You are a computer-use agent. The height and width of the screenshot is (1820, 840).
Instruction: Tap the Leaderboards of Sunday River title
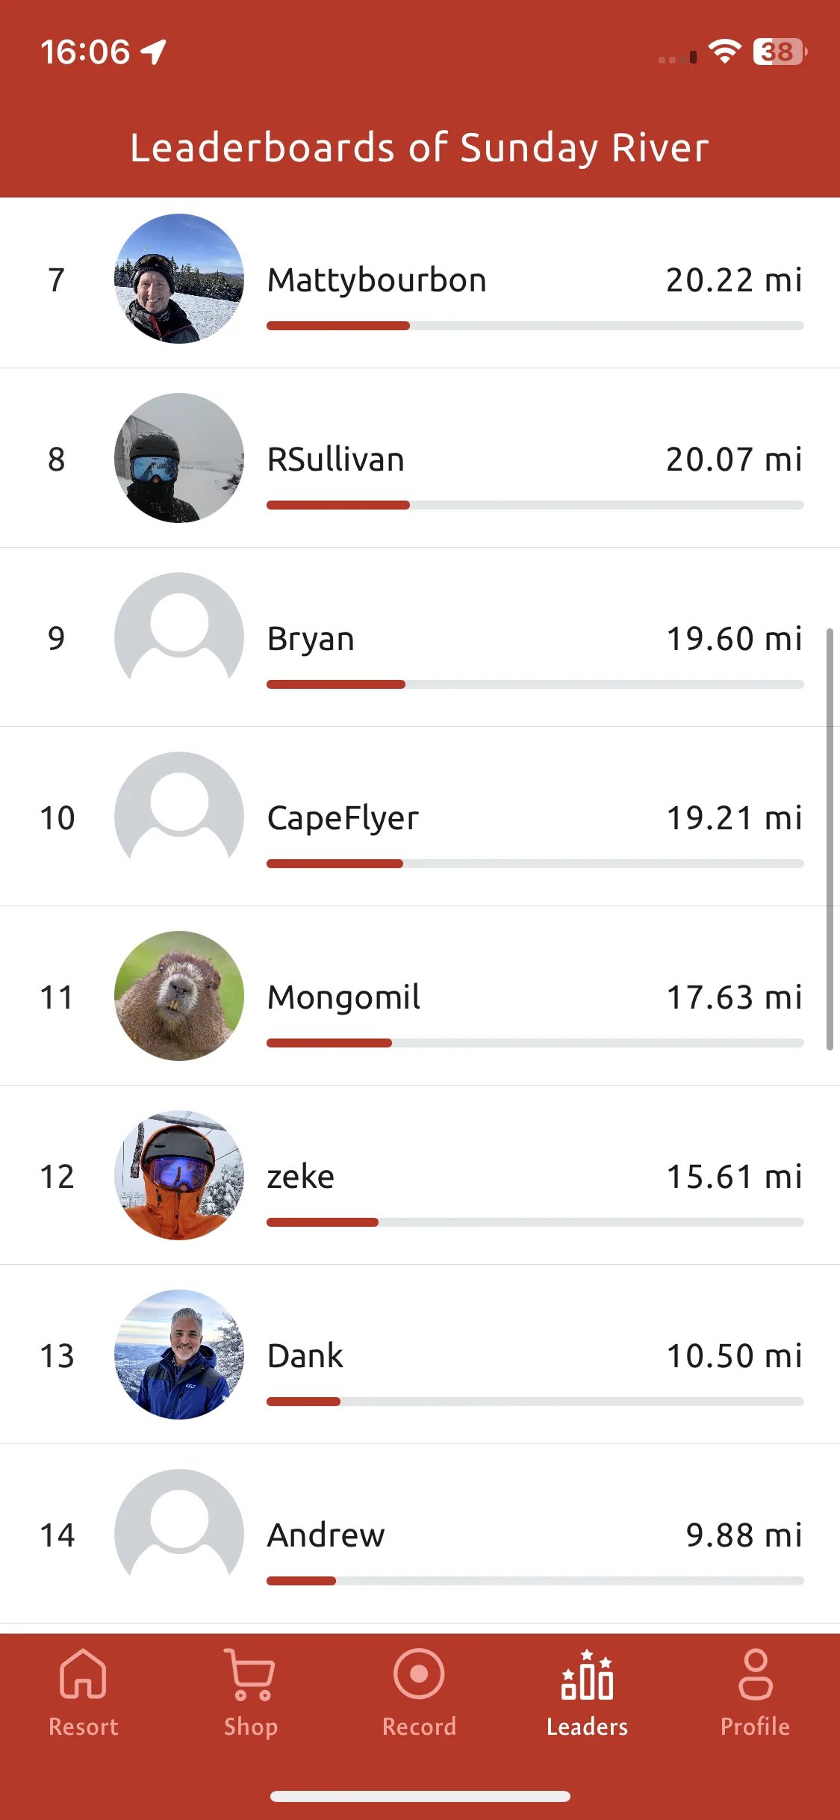coord(420,148)
